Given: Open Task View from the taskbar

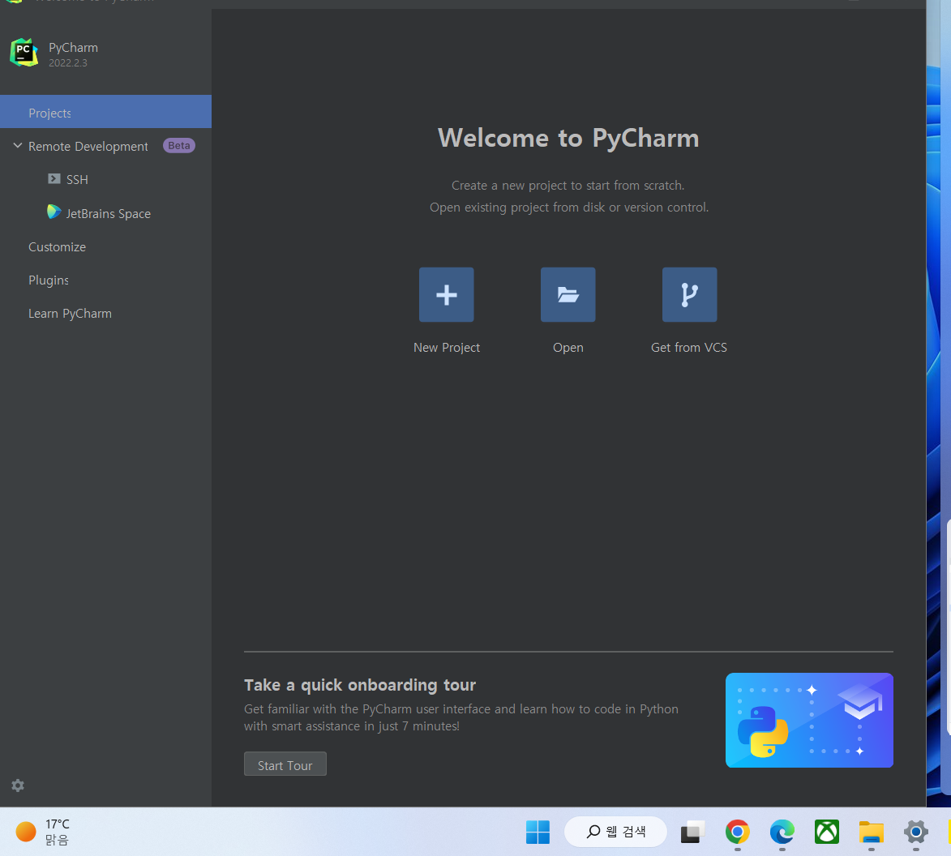Looking at the screenshot, I should click(x=692, y=832).
